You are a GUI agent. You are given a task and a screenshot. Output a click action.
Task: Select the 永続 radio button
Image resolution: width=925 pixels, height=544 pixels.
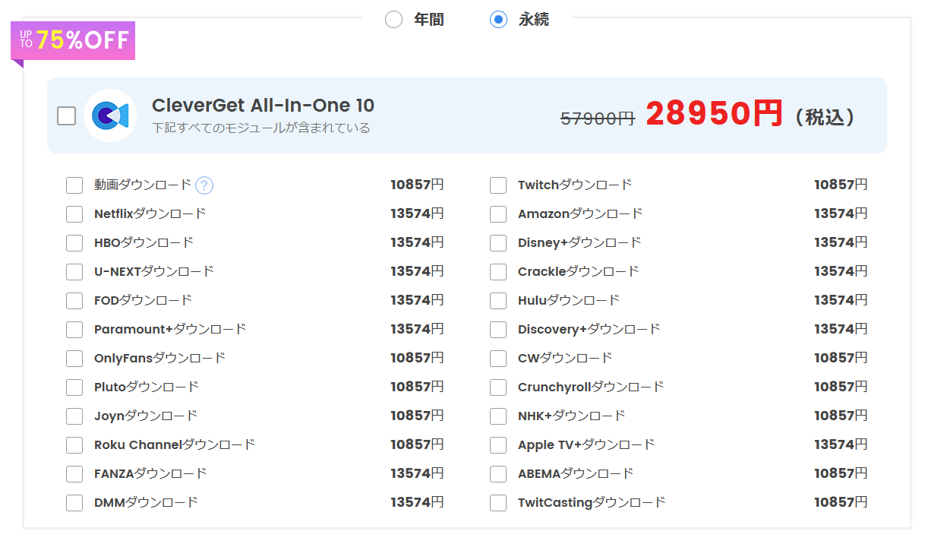(498, 20)
